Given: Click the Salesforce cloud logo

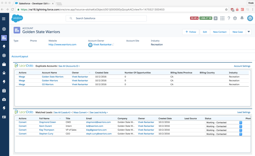Looking at the screenshot, I should tap(17, 18).
